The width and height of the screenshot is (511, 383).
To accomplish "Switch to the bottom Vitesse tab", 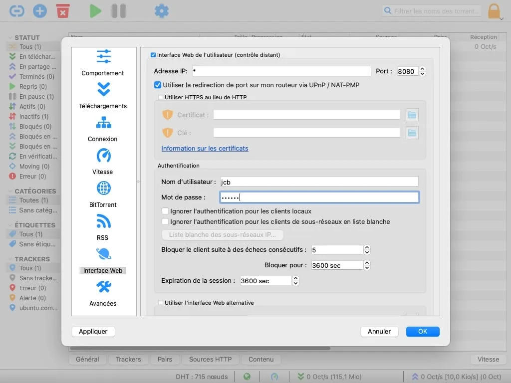I will (x=488, y=359).
